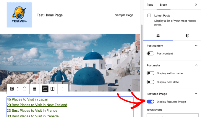Switch to the Page tab
This screenshot has height=117, width=201.
click(150, 5)
